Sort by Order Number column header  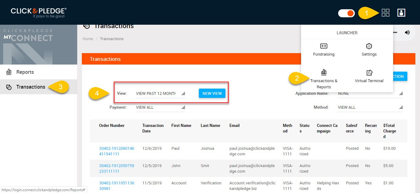click(112, 125)
